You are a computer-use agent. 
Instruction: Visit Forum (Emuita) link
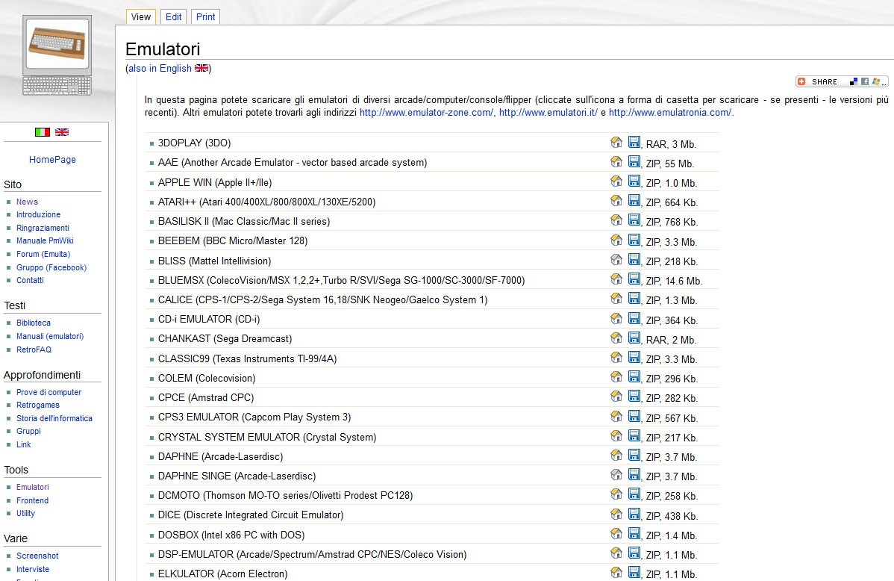click(43, 254)
